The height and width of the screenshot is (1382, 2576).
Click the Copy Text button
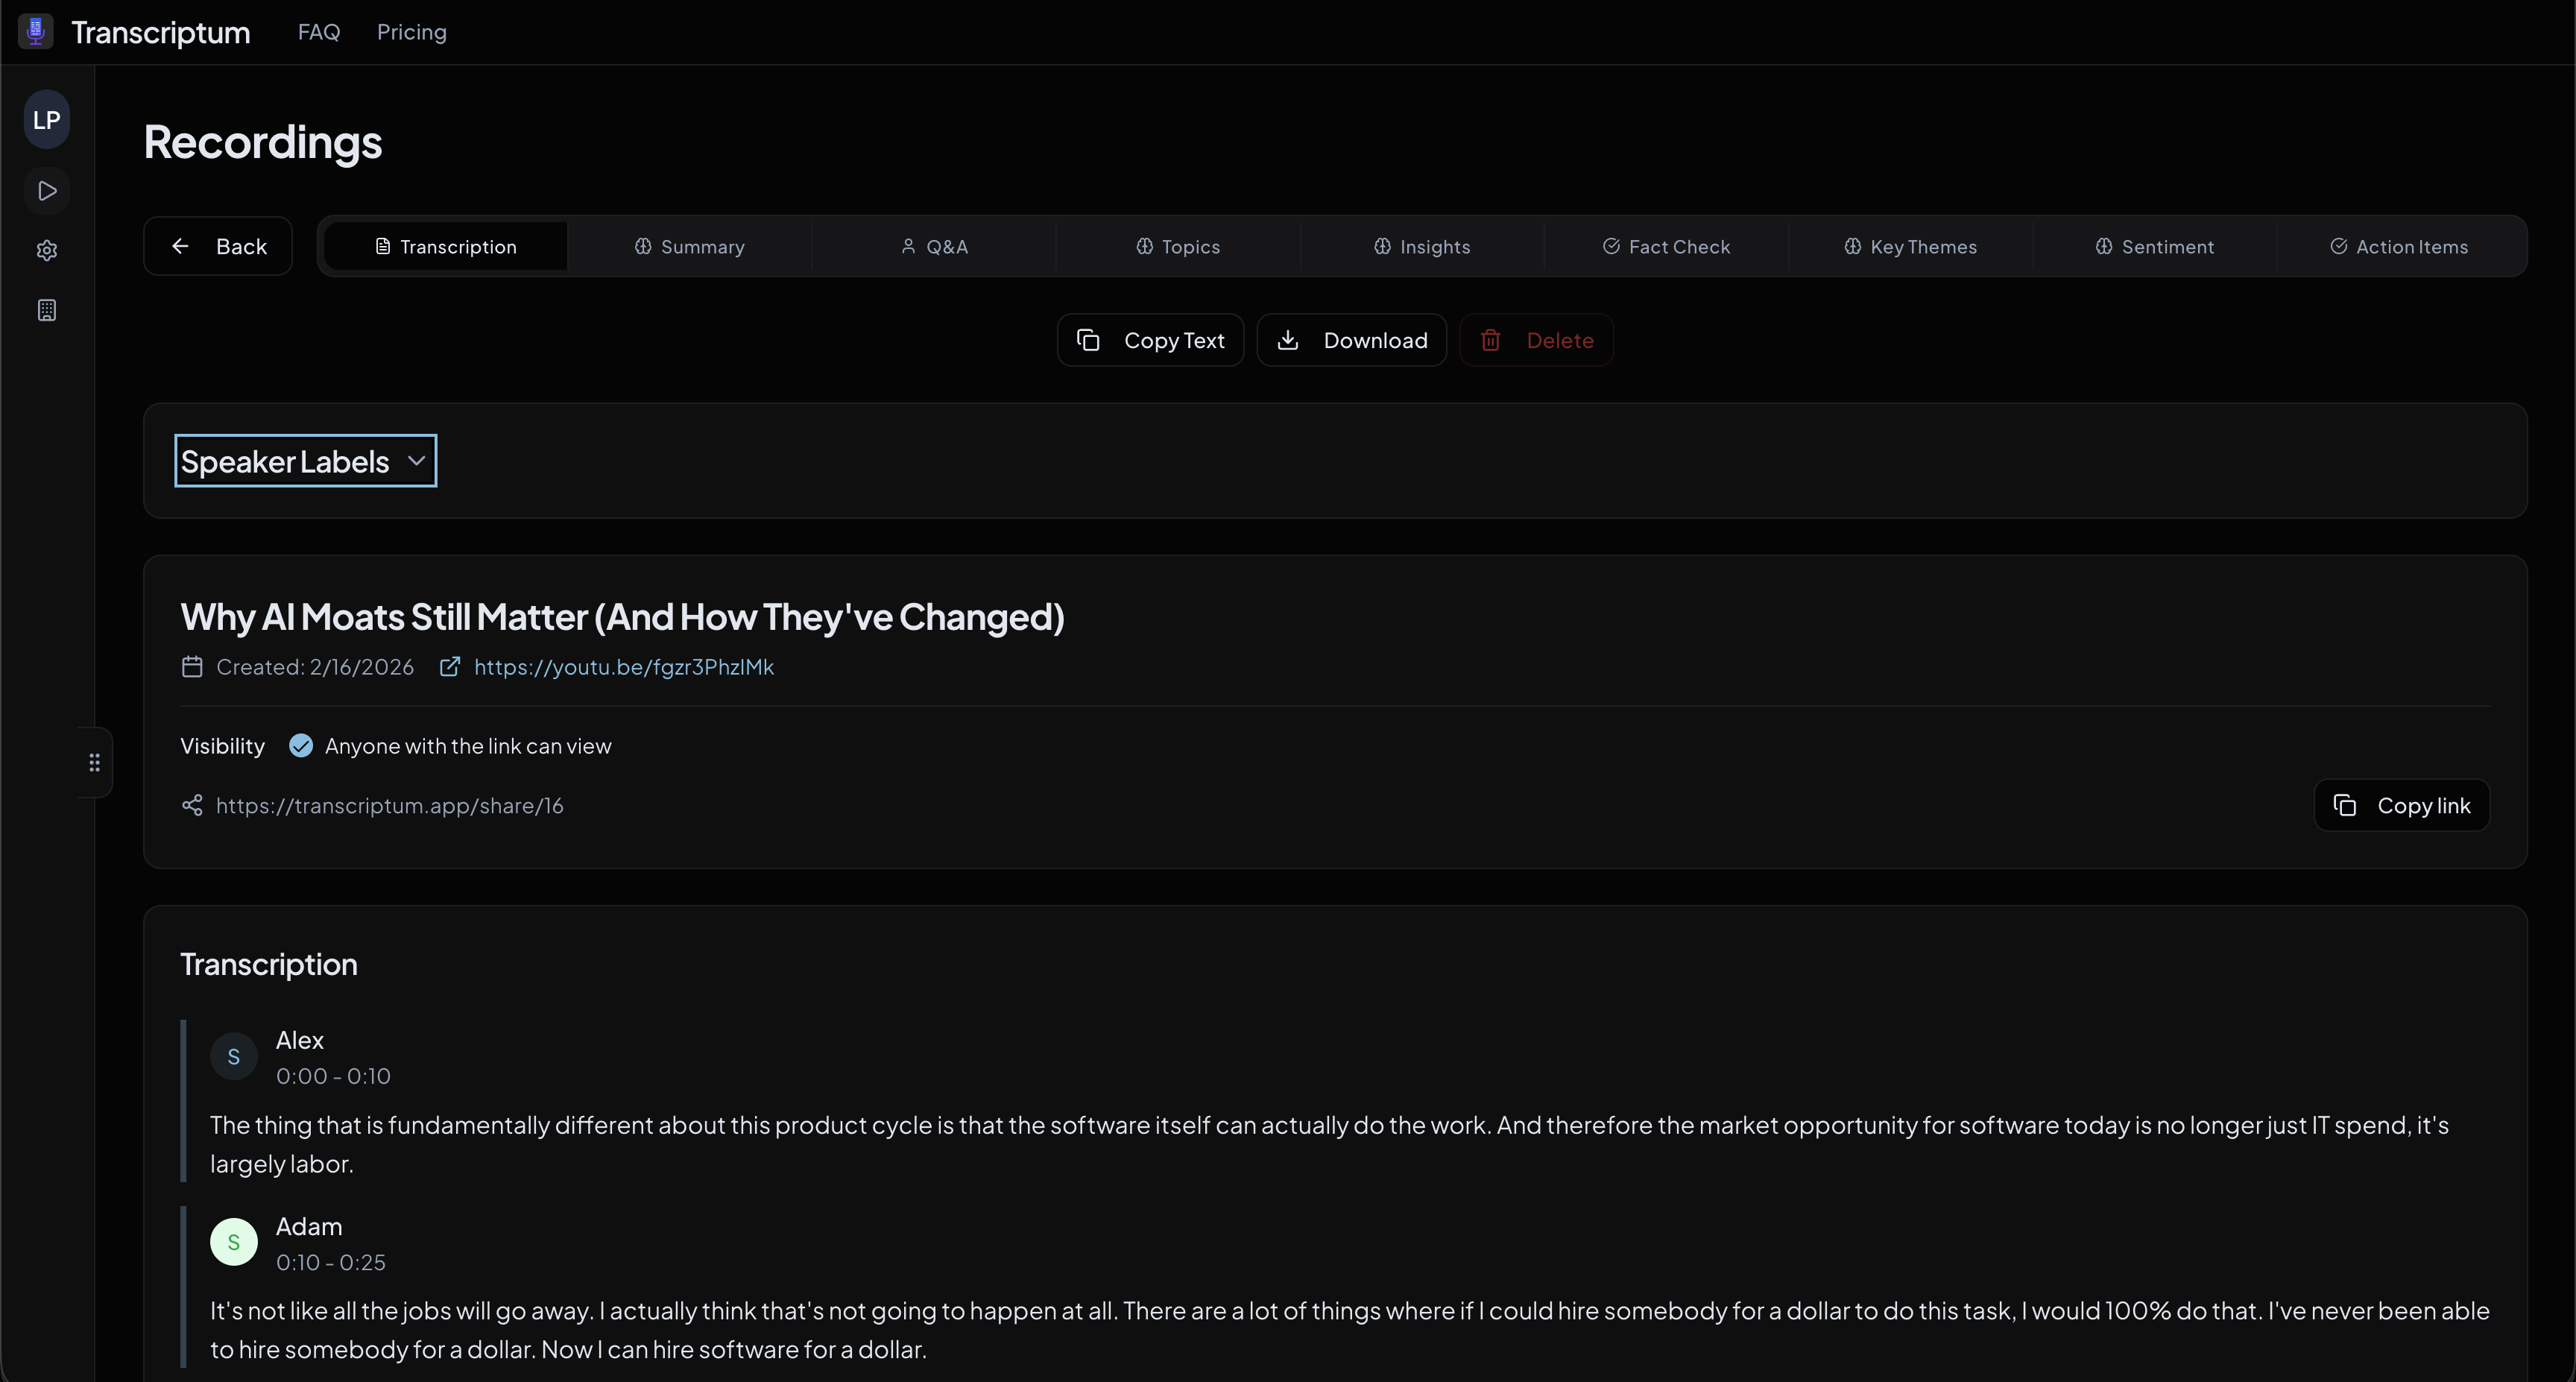tap(1150, 340)
